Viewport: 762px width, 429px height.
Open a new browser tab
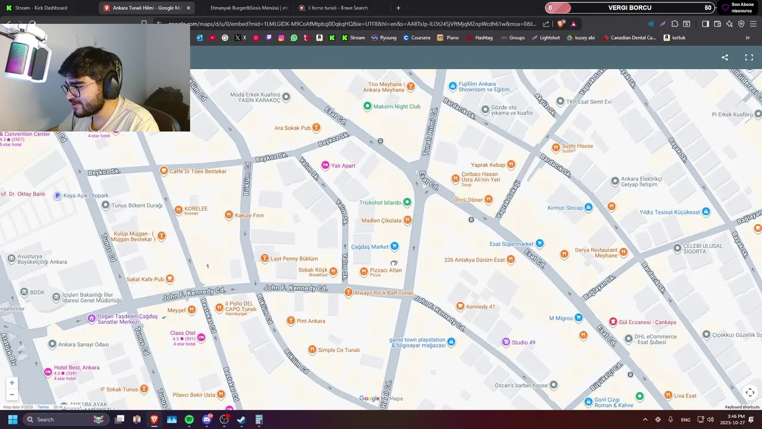pos(398,8)
